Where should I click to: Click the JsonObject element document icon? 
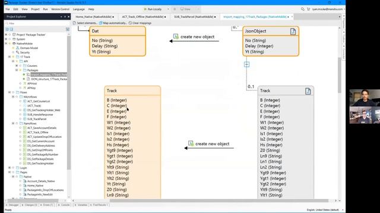pyautogui.click(x=293, y=31)
